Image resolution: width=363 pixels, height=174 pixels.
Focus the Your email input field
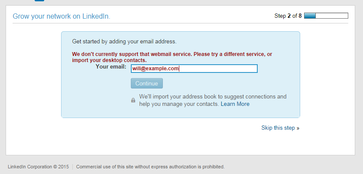coord(194,69)
